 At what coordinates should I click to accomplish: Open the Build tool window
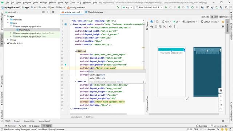(22, 126)
